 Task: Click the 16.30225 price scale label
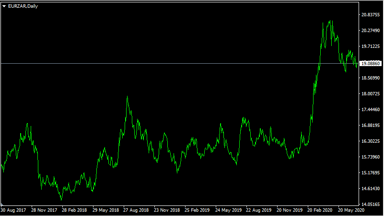click(x=371, y=141)
